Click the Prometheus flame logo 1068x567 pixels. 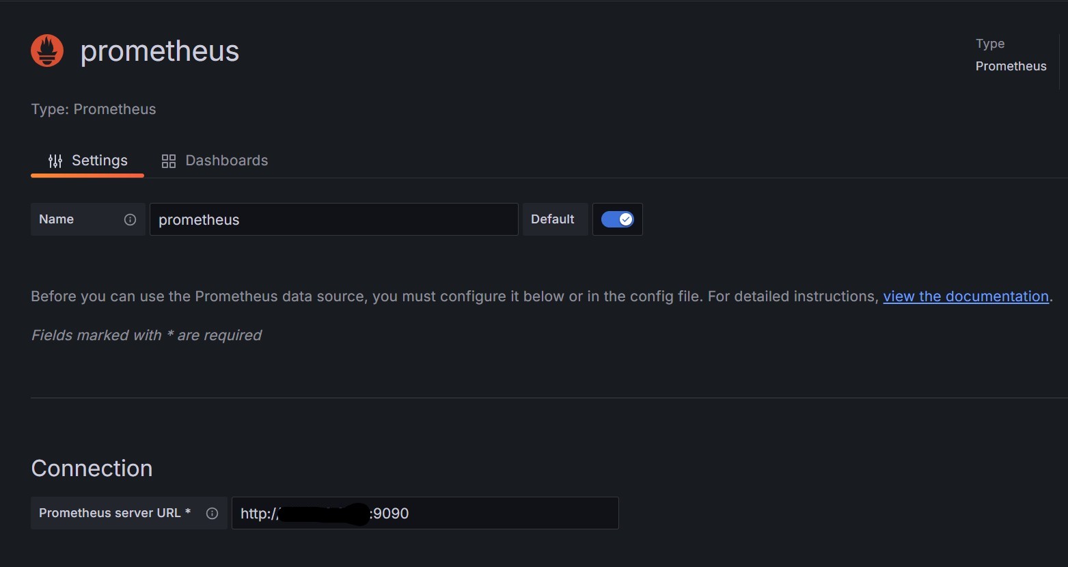(x=47, y=51)
